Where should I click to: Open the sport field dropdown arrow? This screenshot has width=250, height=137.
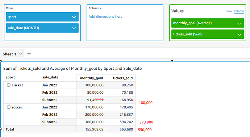click(x=74, y=17)
